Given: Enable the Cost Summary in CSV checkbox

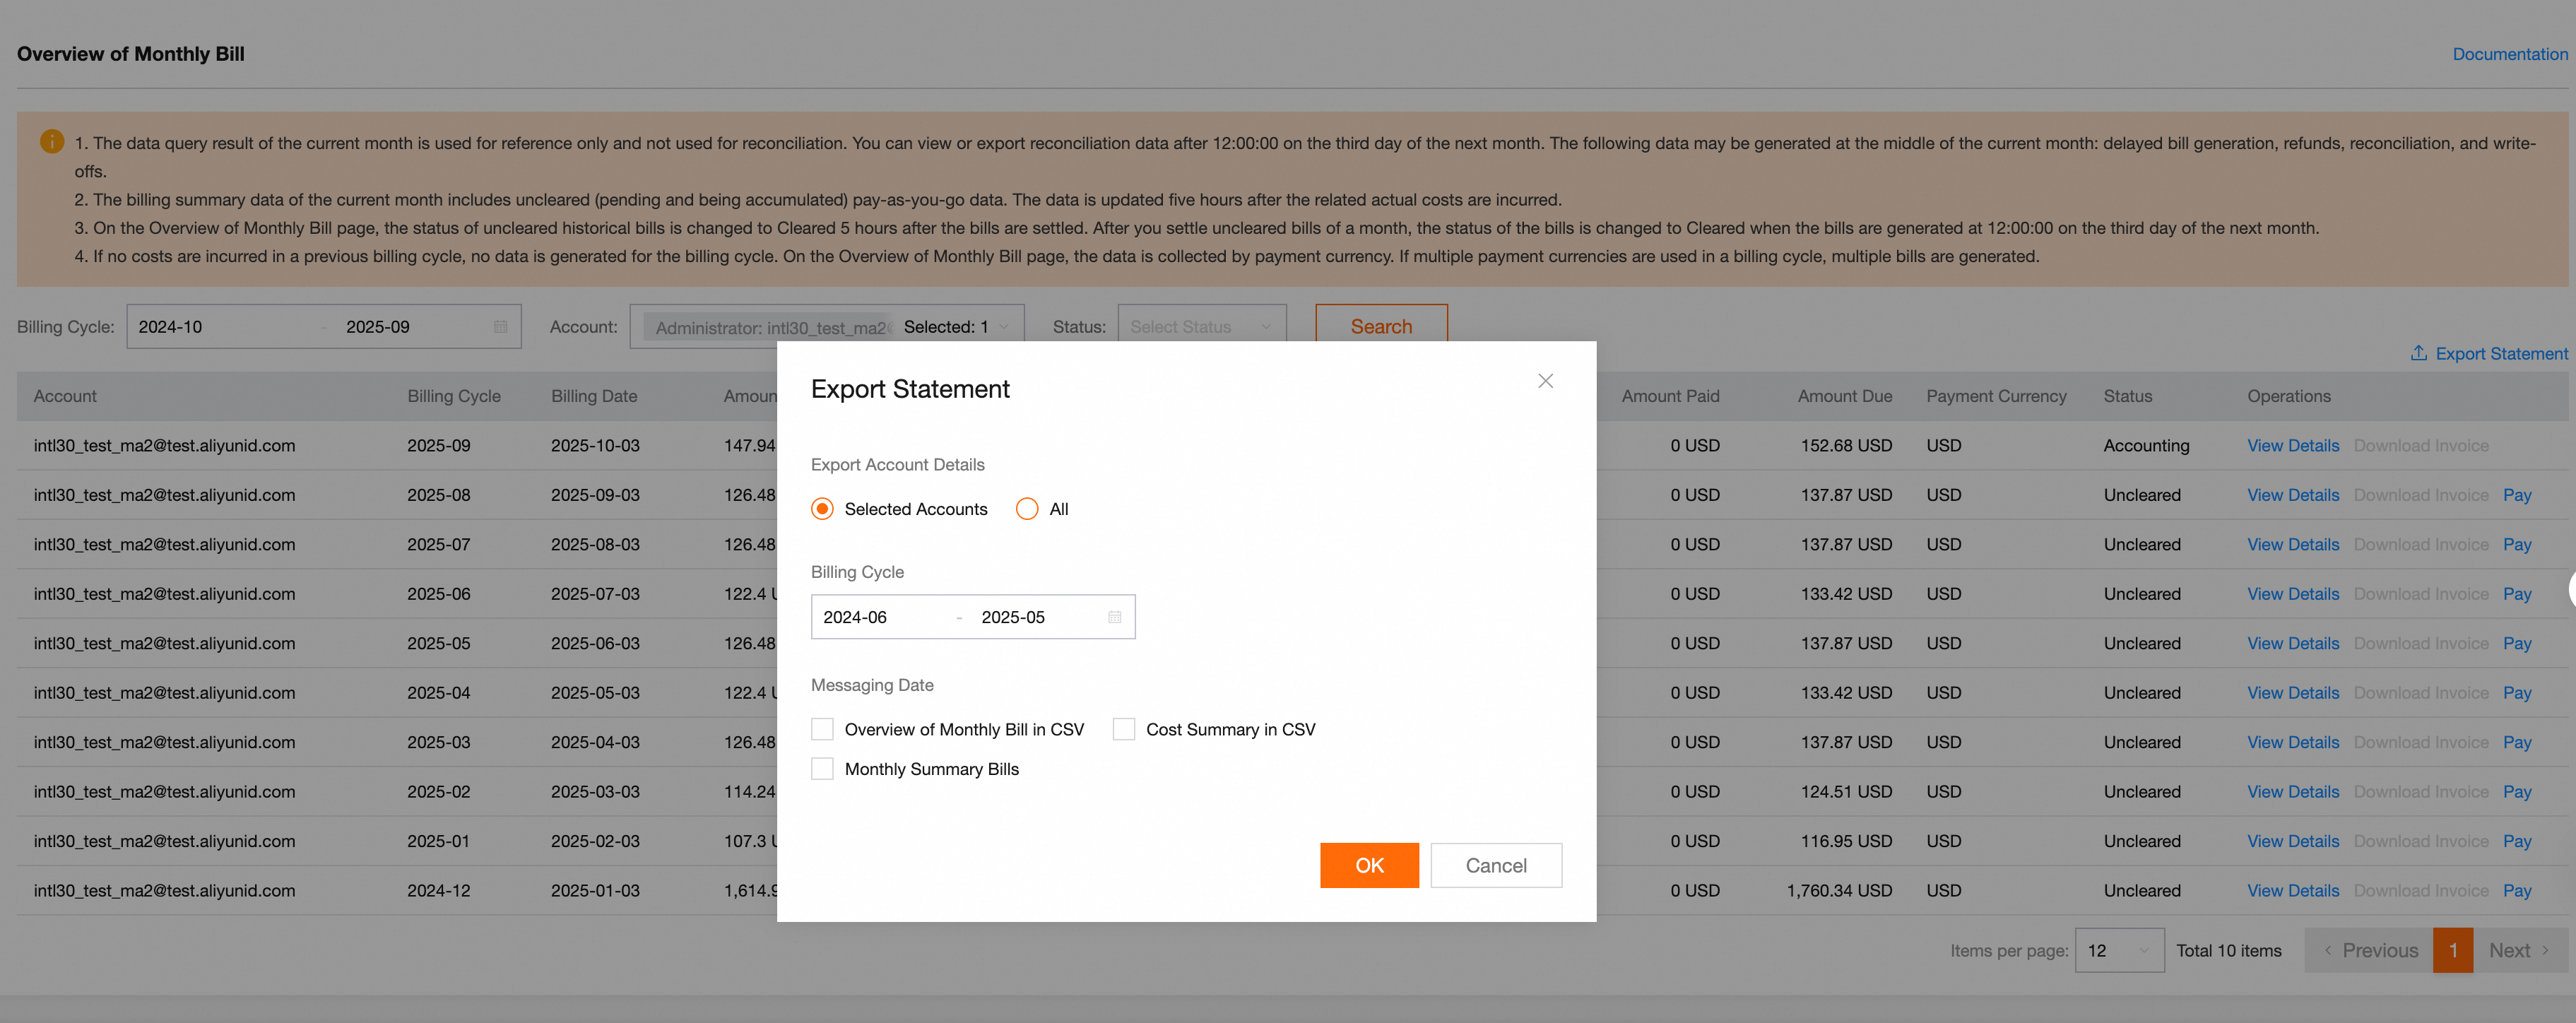Looking at the screenshot, I should point(1124,729).
